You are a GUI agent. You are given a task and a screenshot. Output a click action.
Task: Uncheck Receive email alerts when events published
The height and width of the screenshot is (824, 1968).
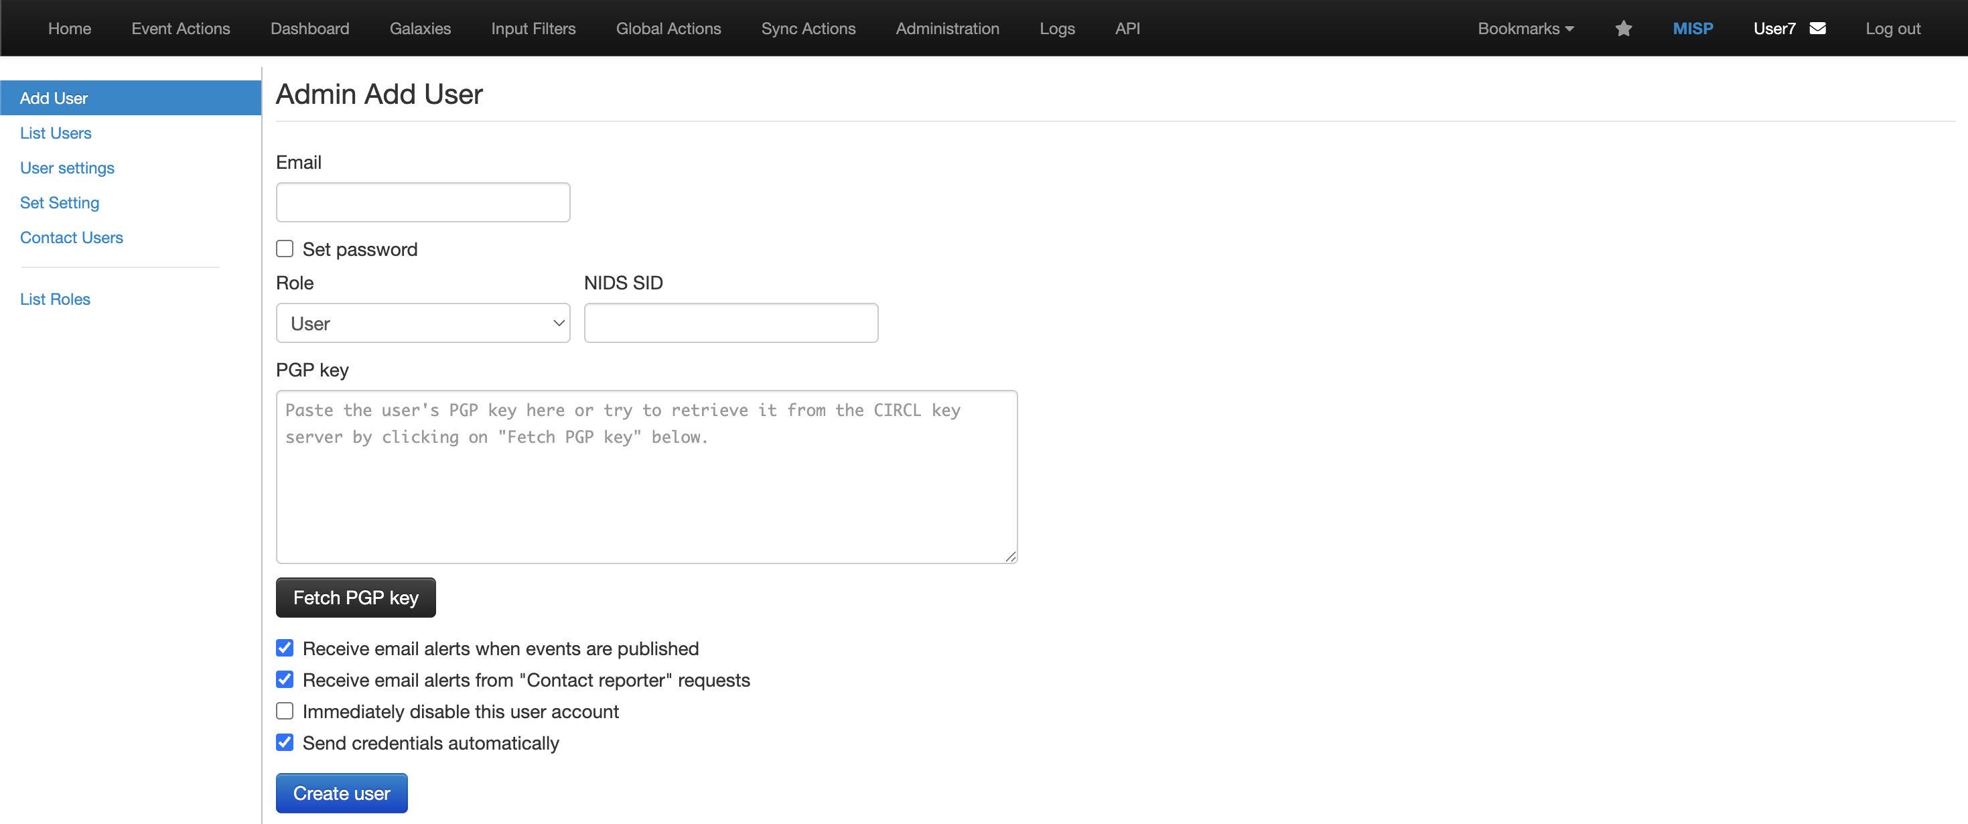(285, 648)
